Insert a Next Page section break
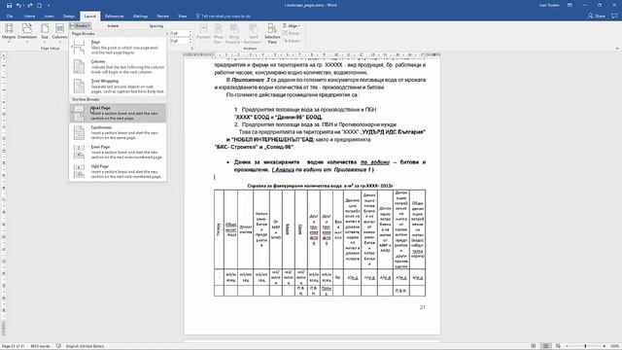Image resolution: width=622 pixels, height=350 pixels. point(118,113)
